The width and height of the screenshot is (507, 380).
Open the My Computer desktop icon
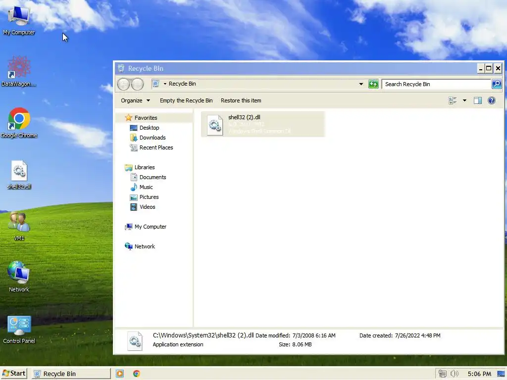pyautogui.click(x=19, y=20)
